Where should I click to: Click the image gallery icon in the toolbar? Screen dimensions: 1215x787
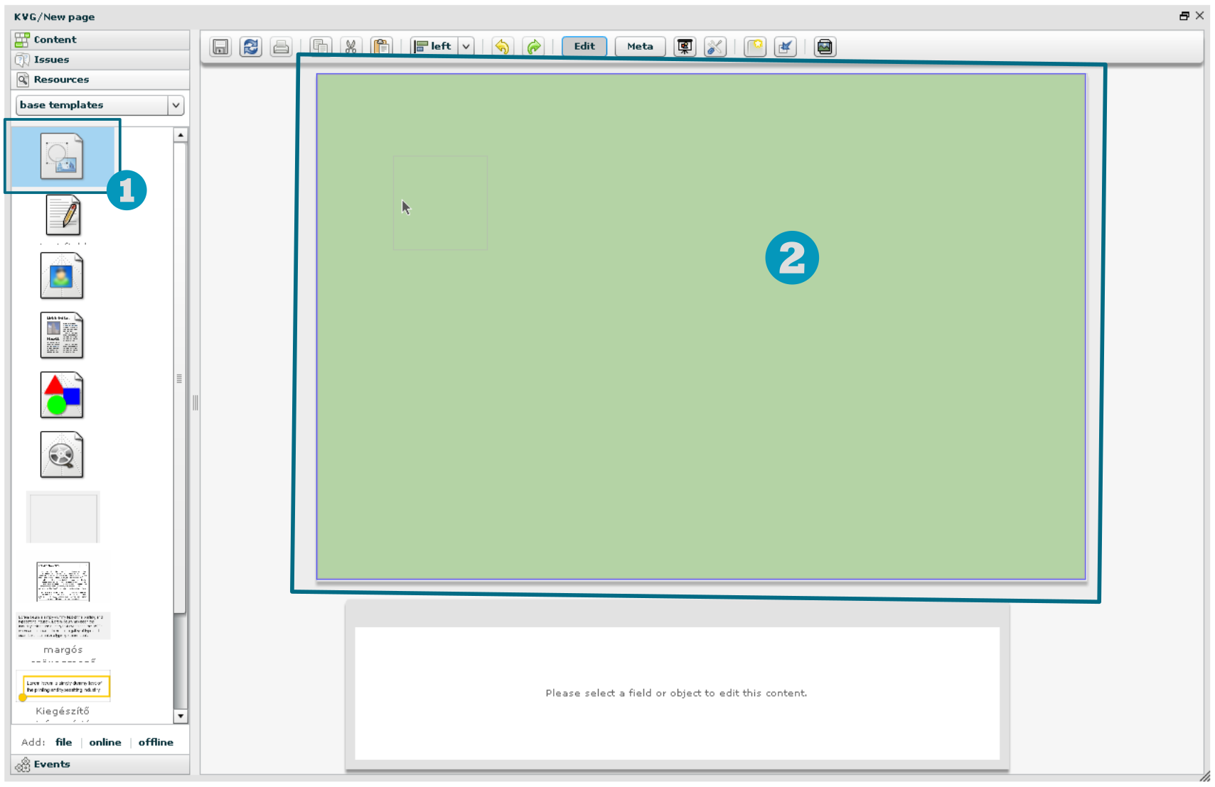click(825, 47)
